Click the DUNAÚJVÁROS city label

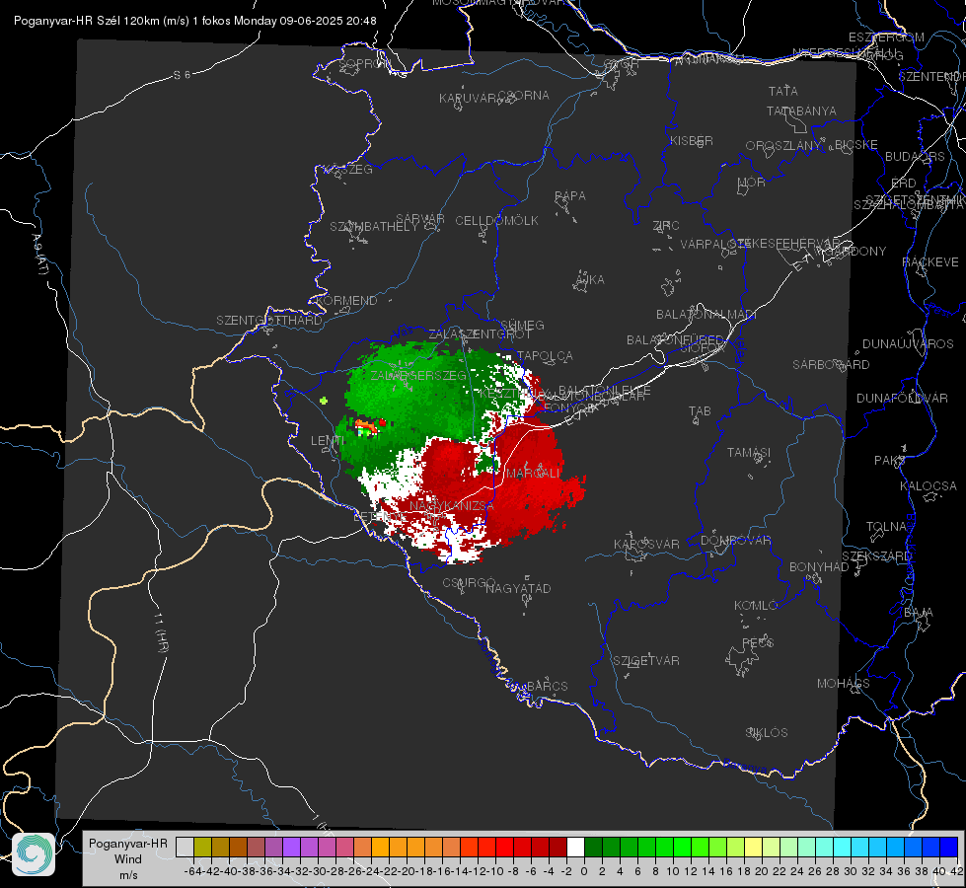point(908,343)
